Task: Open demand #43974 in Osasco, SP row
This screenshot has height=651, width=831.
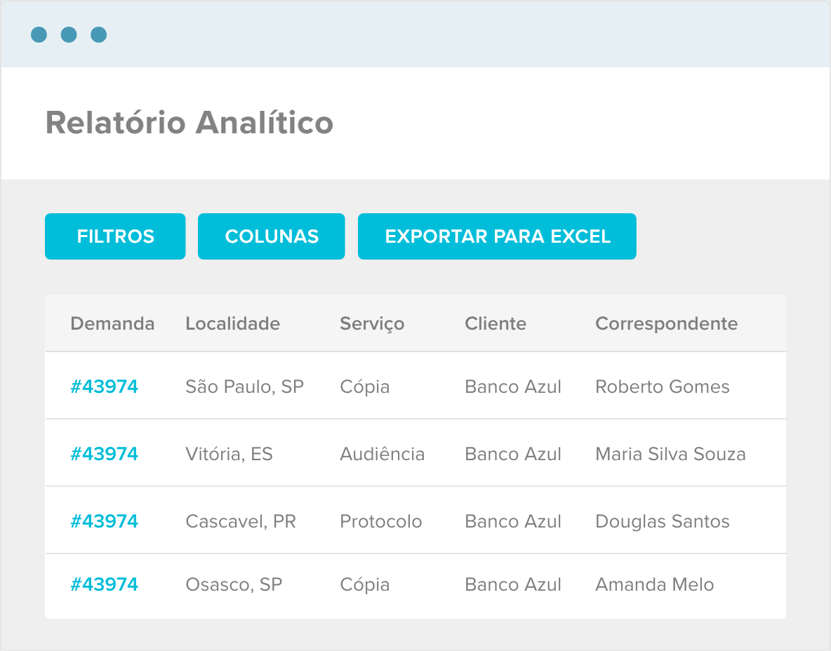Action: (x=105, y=584)
